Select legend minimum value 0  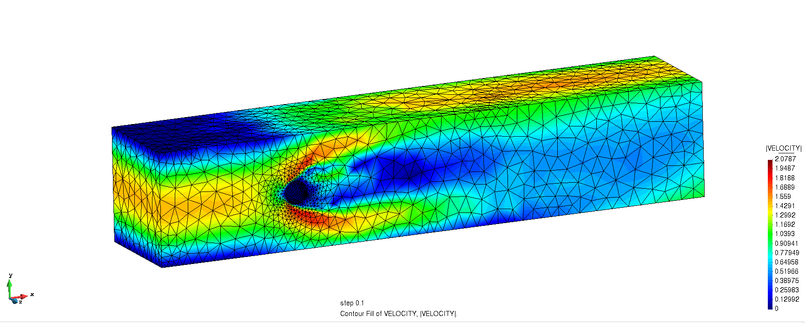(x=777, y=309)
